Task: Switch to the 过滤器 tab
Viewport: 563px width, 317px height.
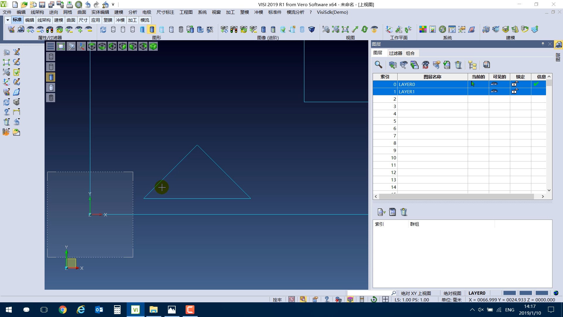Action: click(395, 53)
